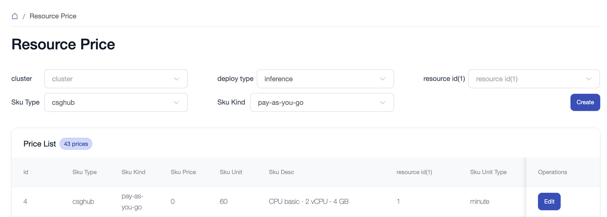
Task: Click Edit for price id 4
Action: (549, 201)
